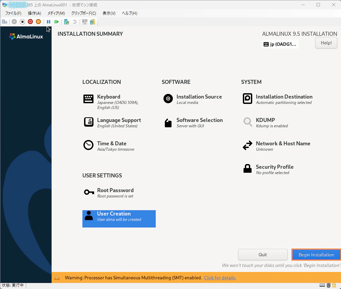
Task: Open Keyboard layout settings label
Action: [x=109, y=97]
